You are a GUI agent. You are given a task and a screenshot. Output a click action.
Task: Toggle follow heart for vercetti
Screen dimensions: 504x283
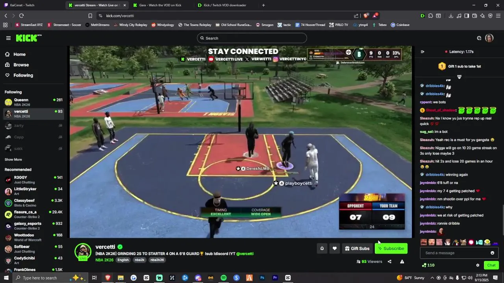(335, 248)
